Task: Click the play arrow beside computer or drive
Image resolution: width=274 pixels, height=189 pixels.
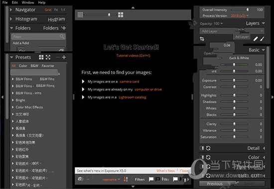Action: (x=83, y=90)
